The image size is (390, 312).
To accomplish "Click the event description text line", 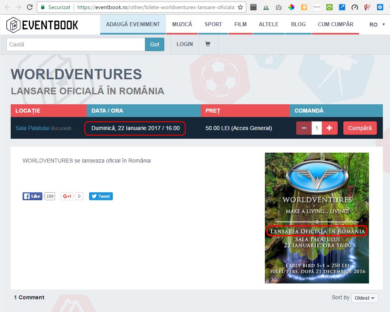I will coord(87,161).
